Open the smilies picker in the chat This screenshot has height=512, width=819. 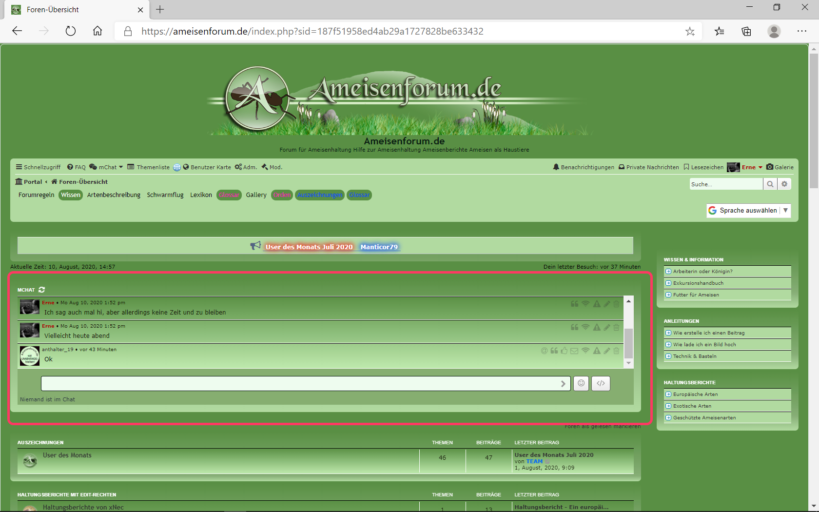(581, 383)
